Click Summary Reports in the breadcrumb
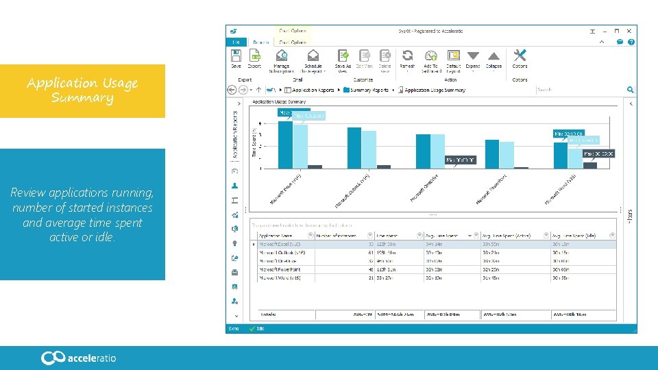This screenshot has width=658, height=370. 369,90
